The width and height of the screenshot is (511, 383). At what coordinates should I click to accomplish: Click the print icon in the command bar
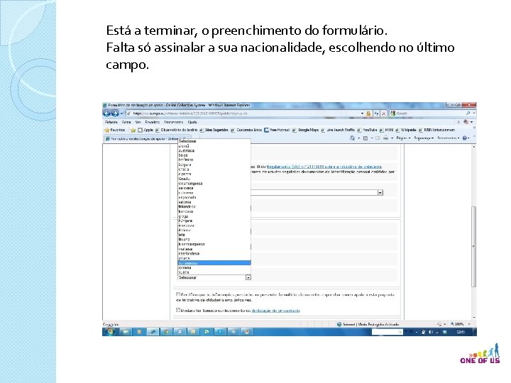click(x=385, y=138)
